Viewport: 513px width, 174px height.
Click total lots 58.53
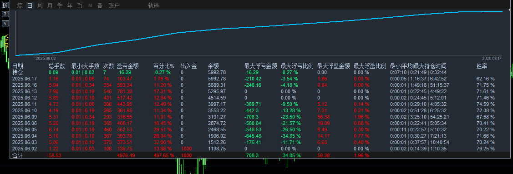coord(55,156)
